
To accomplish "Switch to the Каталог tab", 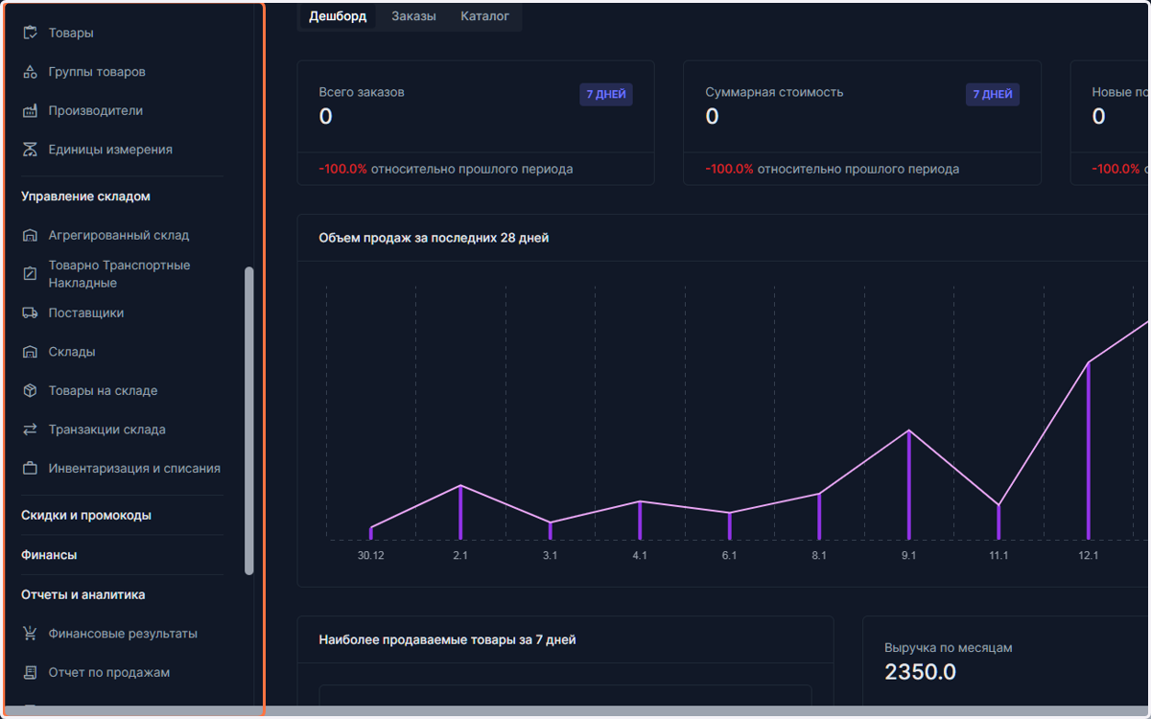I will (x=485, y=16).
